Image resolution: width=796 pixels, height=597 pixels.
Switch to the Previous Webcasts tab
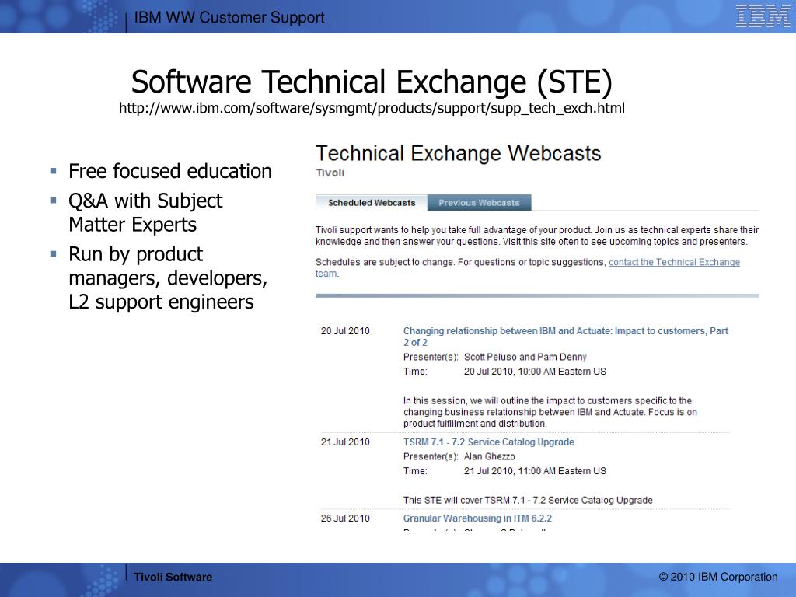point(479,203)
